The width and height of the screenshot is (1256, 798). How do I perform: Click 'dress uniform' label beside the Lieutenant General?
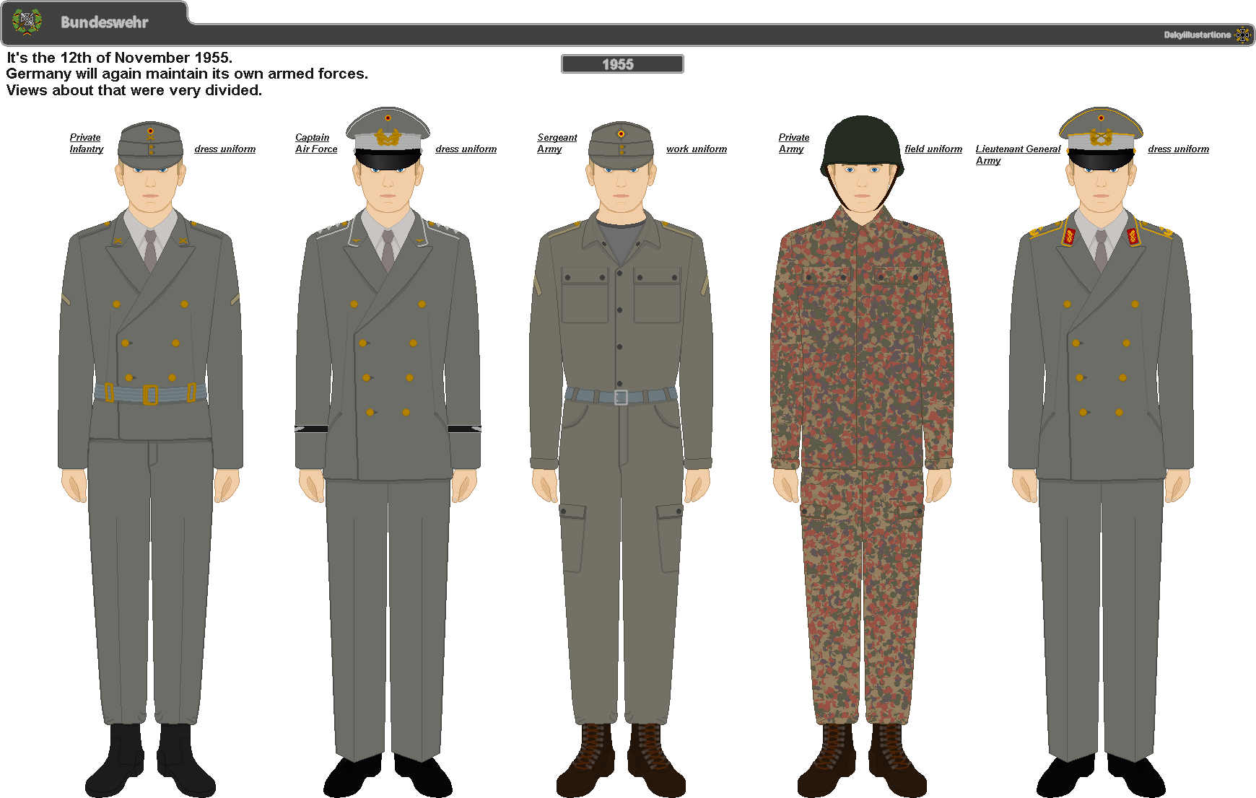[x=1179, y=149]
